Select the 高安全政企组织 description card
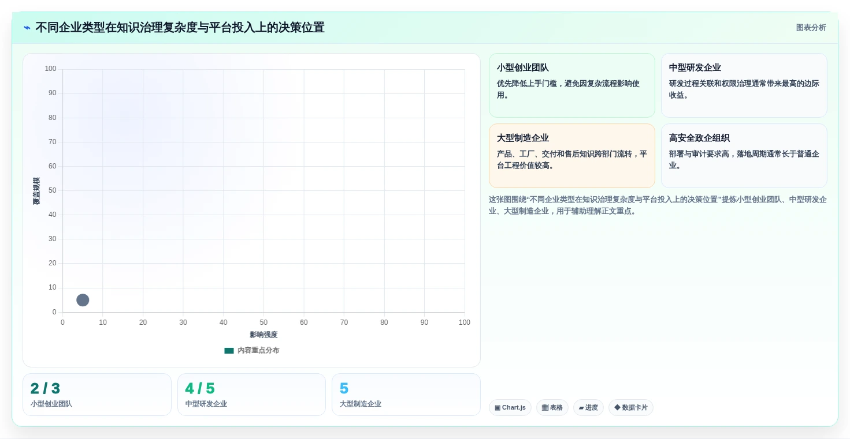 coord(744,156)
